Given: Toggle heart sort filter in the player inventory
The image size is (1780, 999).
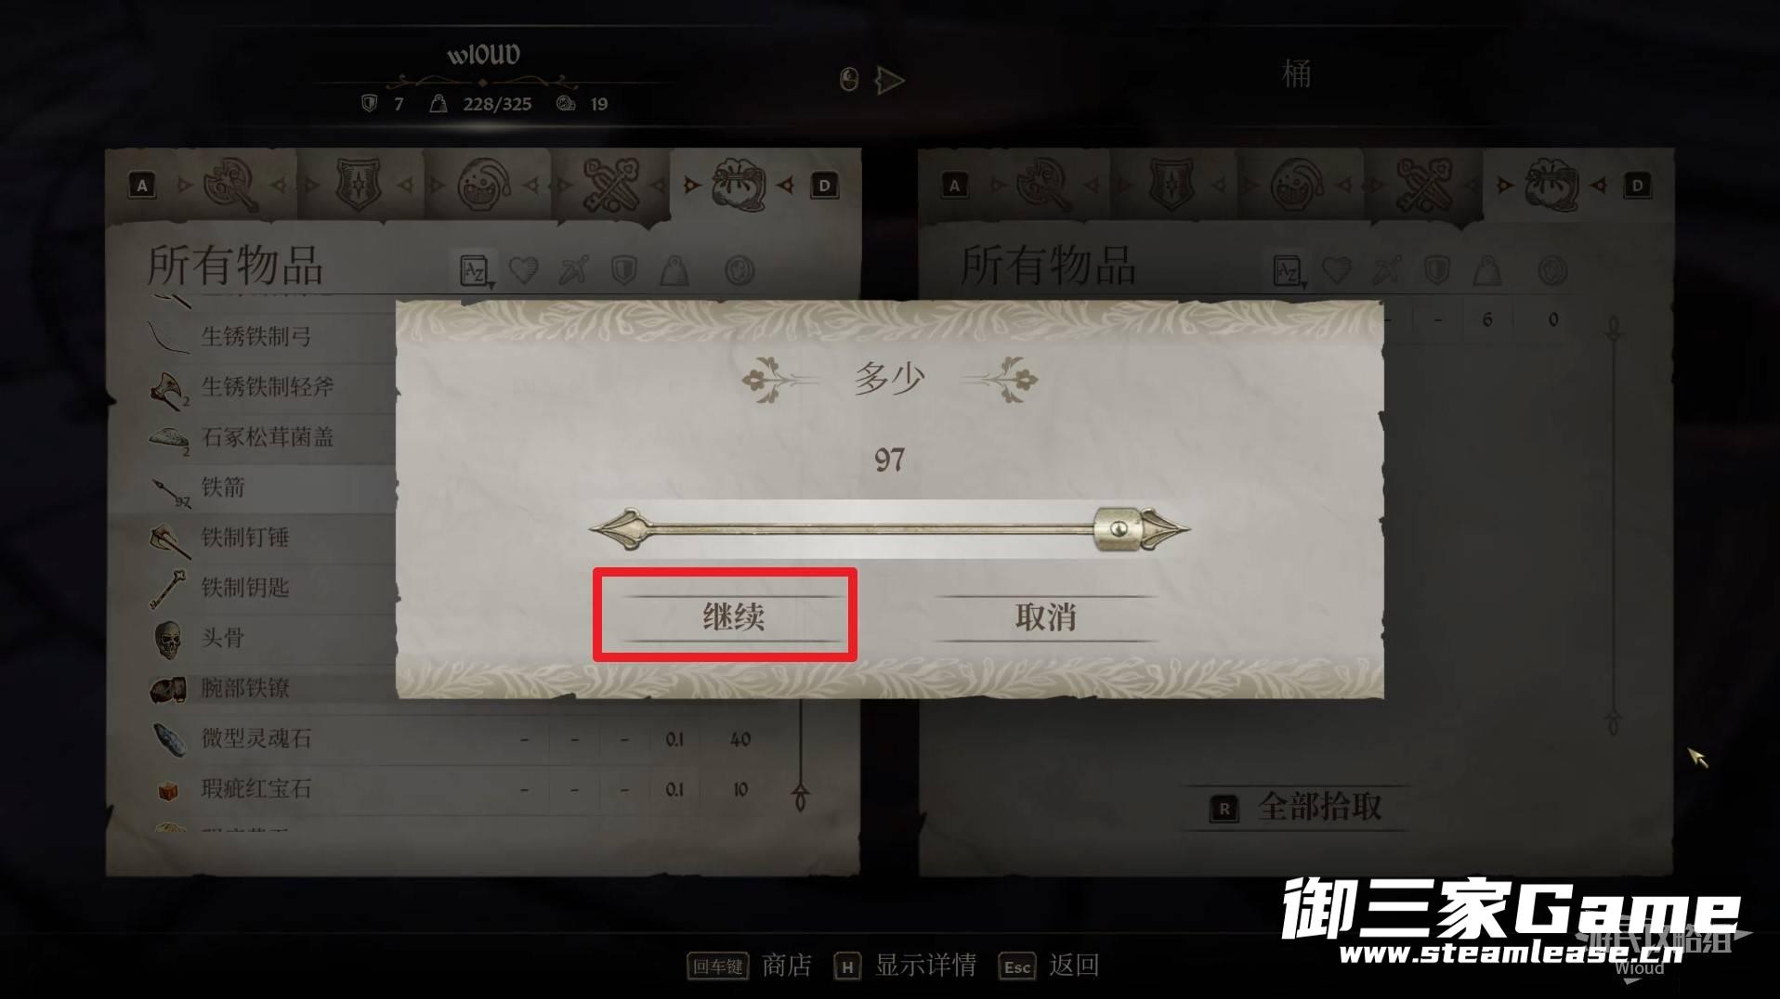Looking at the screenshot, I should pyautogui.click(x=524, y=271).
